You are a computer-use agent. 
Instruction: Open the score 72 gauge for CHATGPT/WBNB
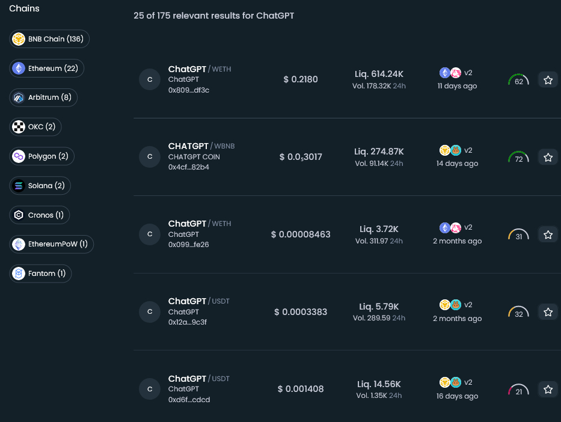(x=518, y=158)
